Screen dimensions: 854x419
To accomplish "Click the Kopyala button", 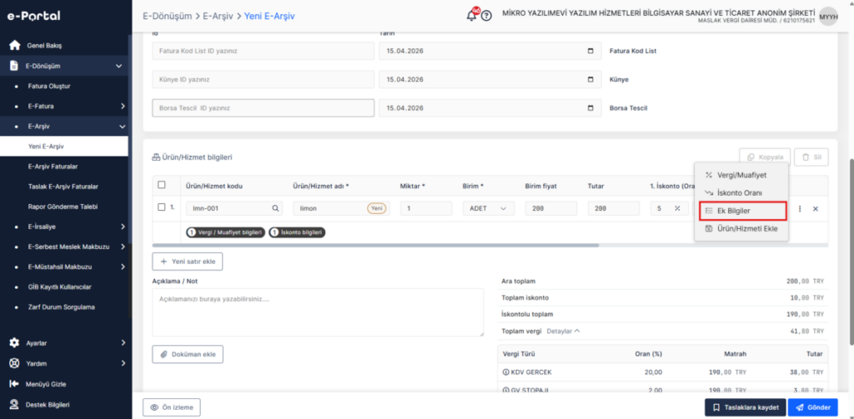I will [765, 157].
